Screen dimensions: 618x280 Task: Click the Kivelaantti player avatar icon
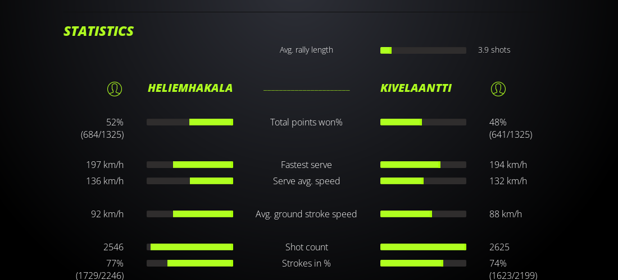pos(498,89)
